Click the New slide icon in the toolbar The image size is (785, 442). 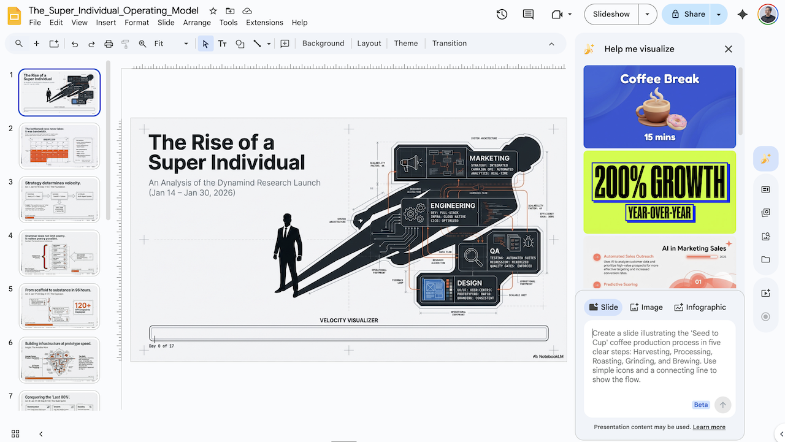36,44
